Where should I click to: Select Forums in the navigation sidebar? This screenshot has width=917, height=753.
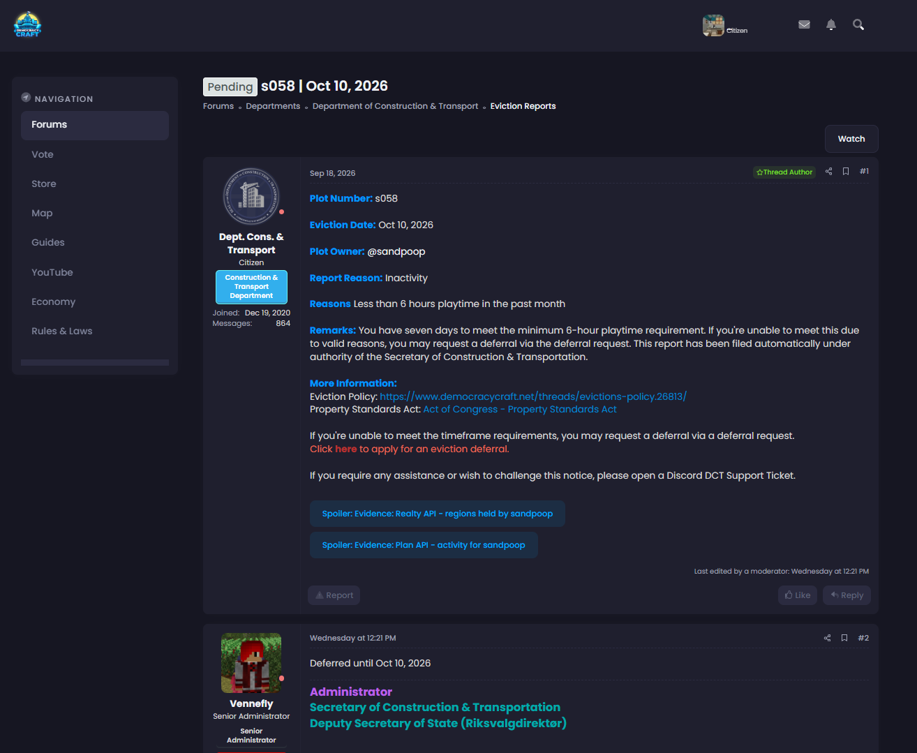click(x=95, y=125)
